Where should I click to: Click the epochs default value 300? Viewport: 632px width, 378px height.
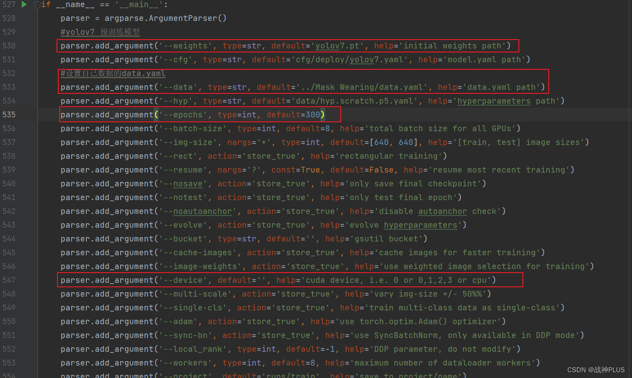click(x=313, y=115)
